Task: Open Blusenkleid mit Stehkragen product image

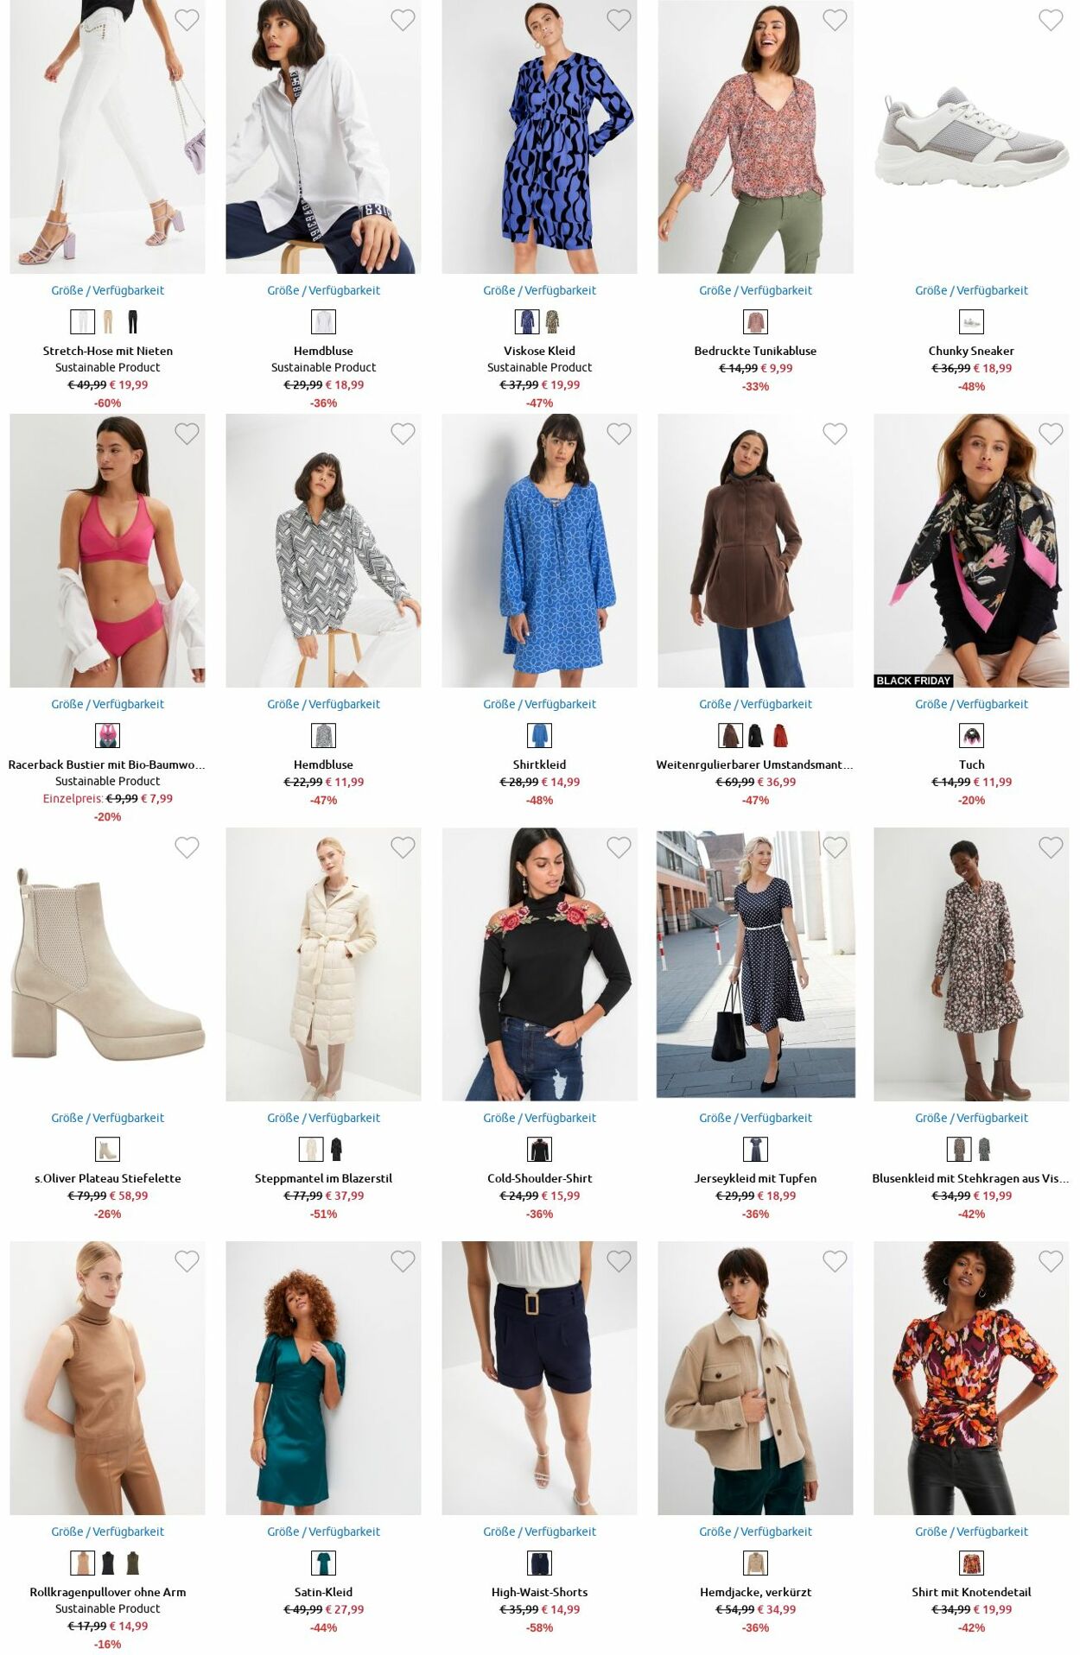Action: pyautogui.click(x=971, y=964)
